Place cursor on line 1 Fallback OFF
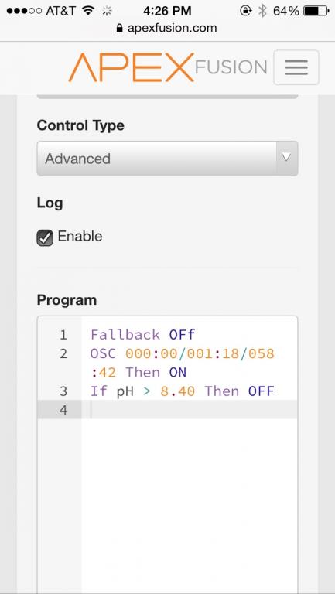This screenshot has height=594, width=335. tap(143, 335)
